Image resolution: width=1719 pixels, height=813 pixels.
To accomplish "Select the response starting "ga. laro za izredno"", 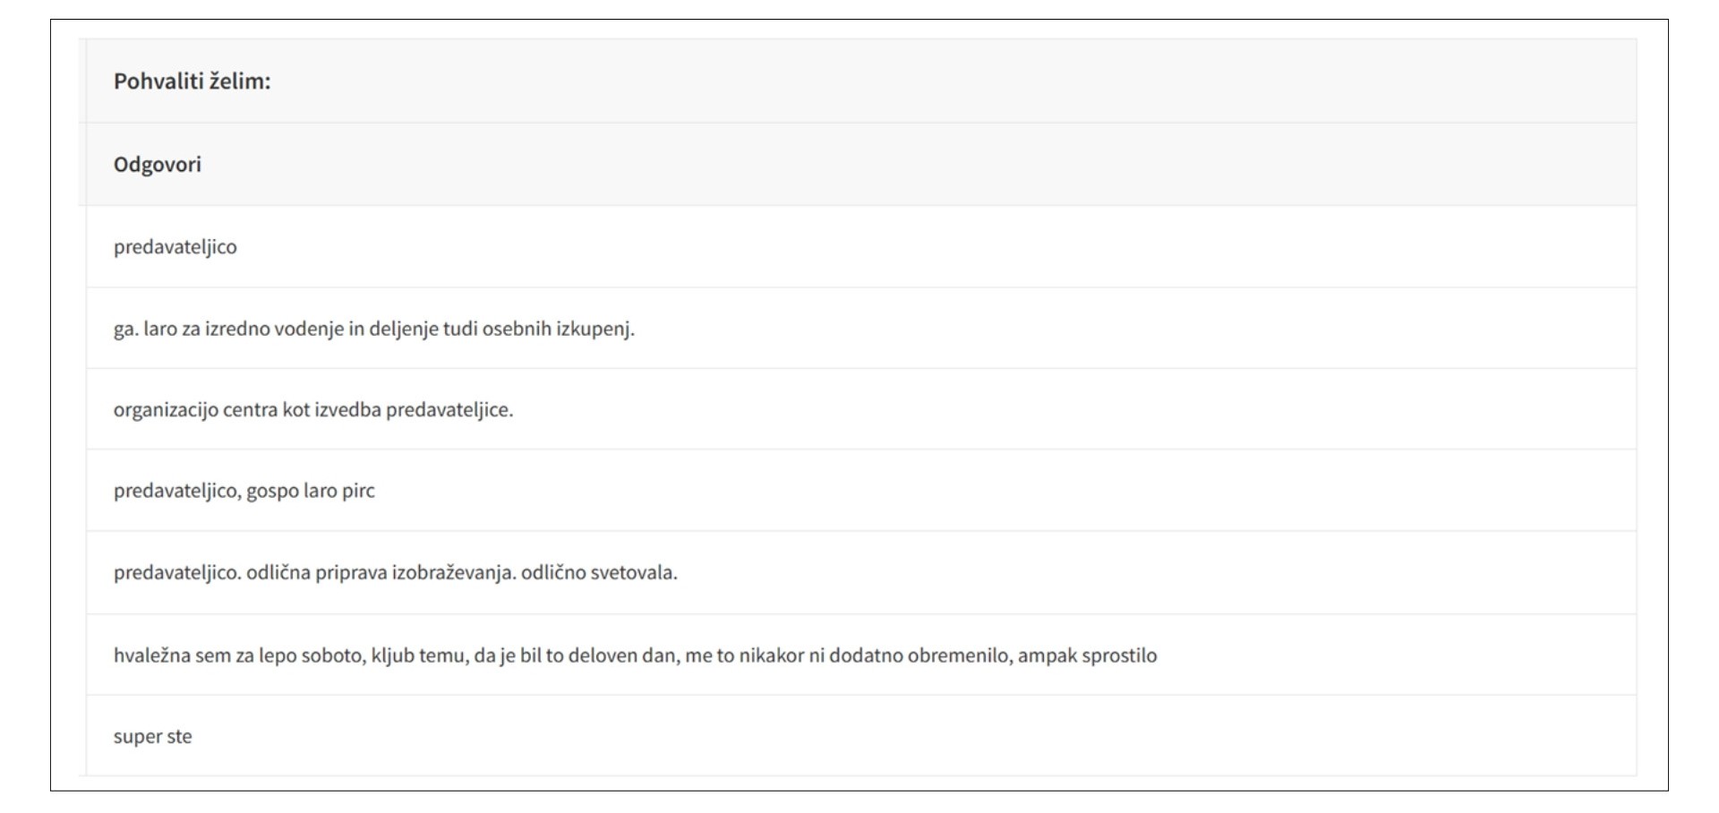I will point(373,329).
